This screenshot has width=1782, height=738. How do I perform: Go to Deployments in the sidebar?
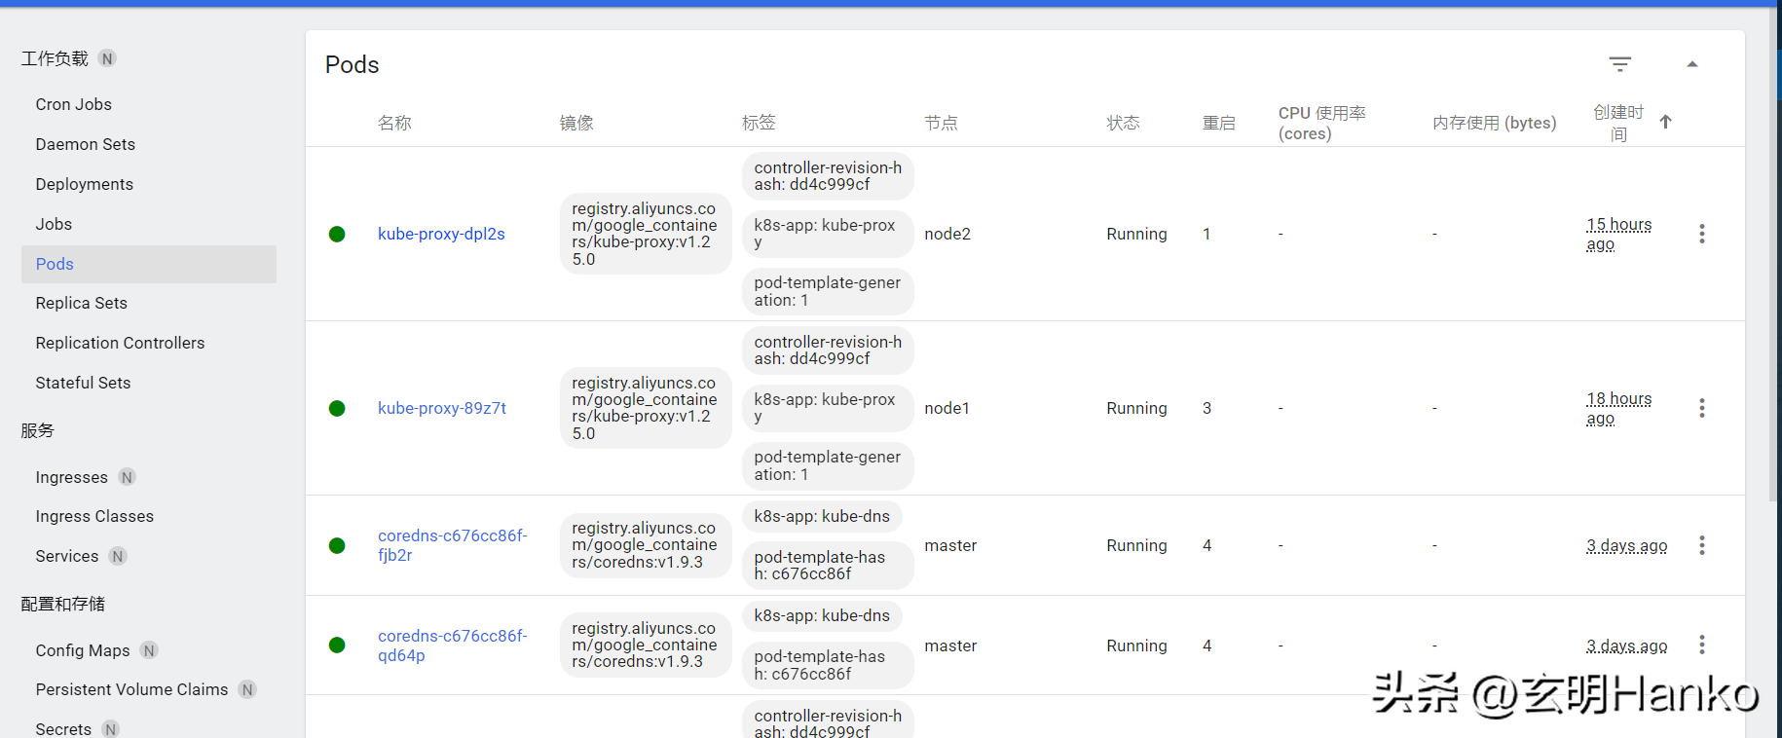tap(85, 184)
